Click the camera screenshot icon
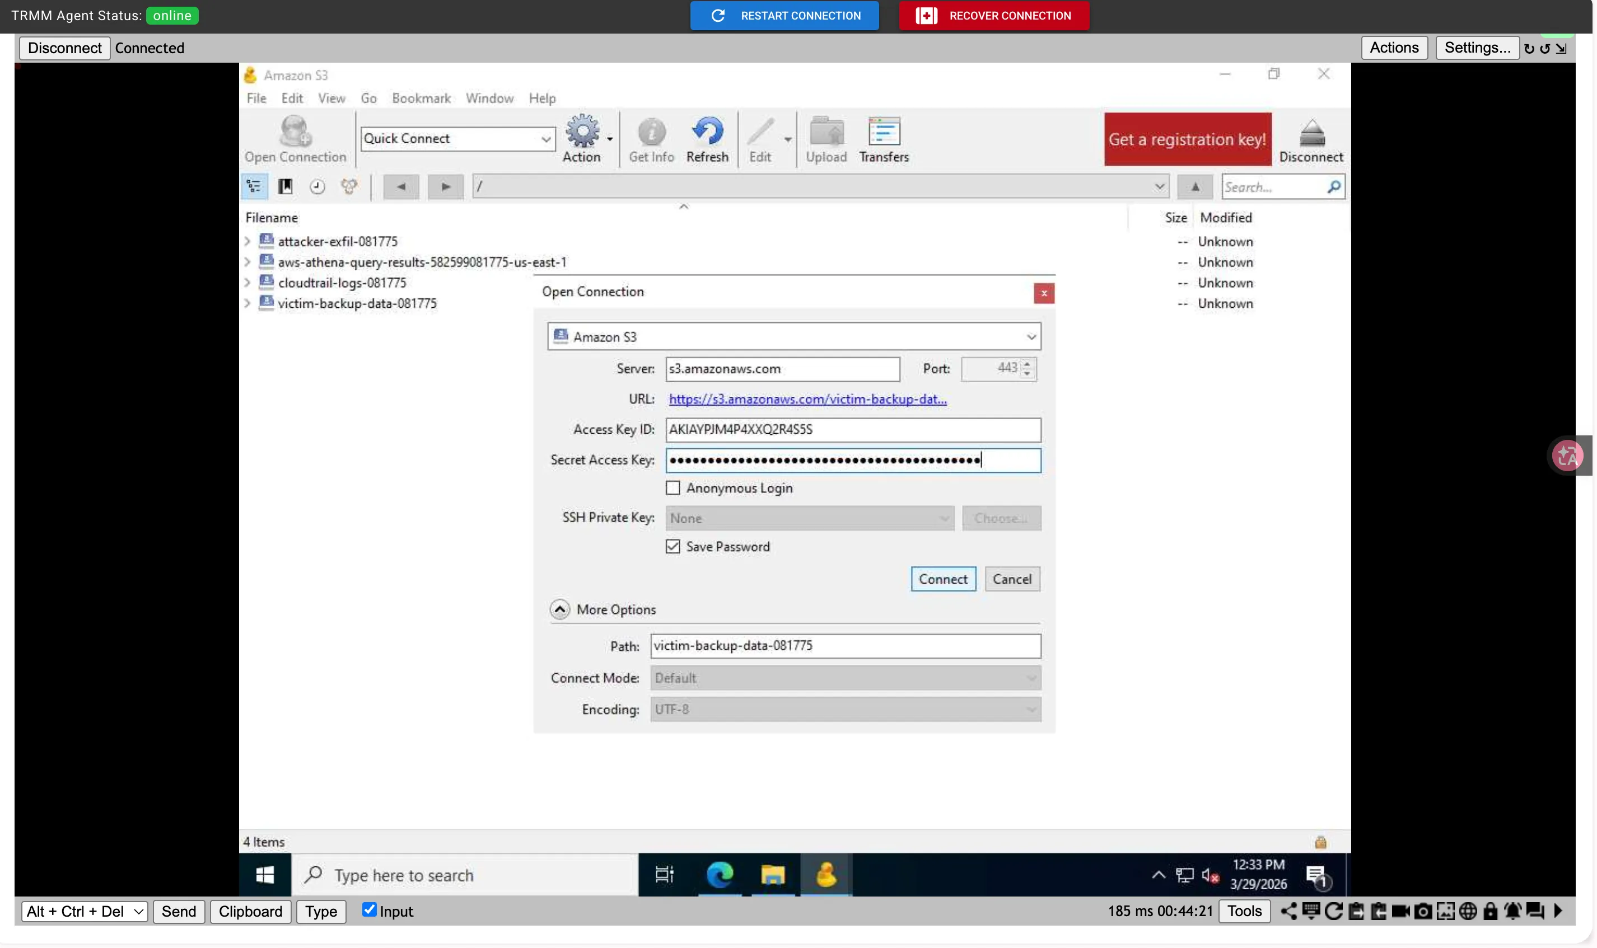The image size is (1597, 948). [1422, 912]
